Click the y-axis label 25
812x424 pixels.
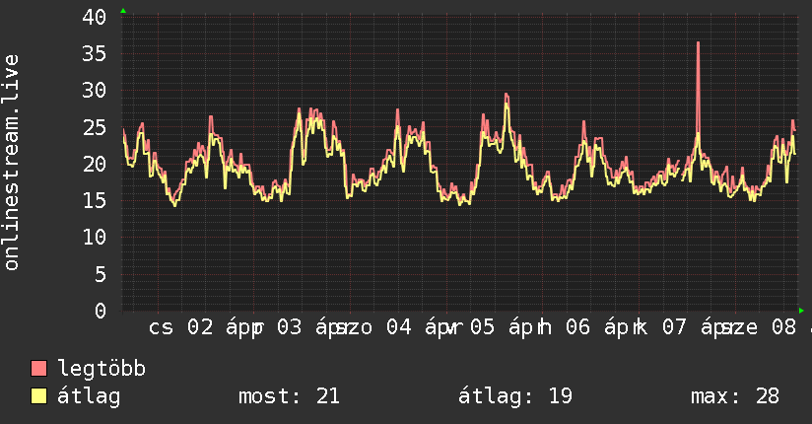click(95, 127)
